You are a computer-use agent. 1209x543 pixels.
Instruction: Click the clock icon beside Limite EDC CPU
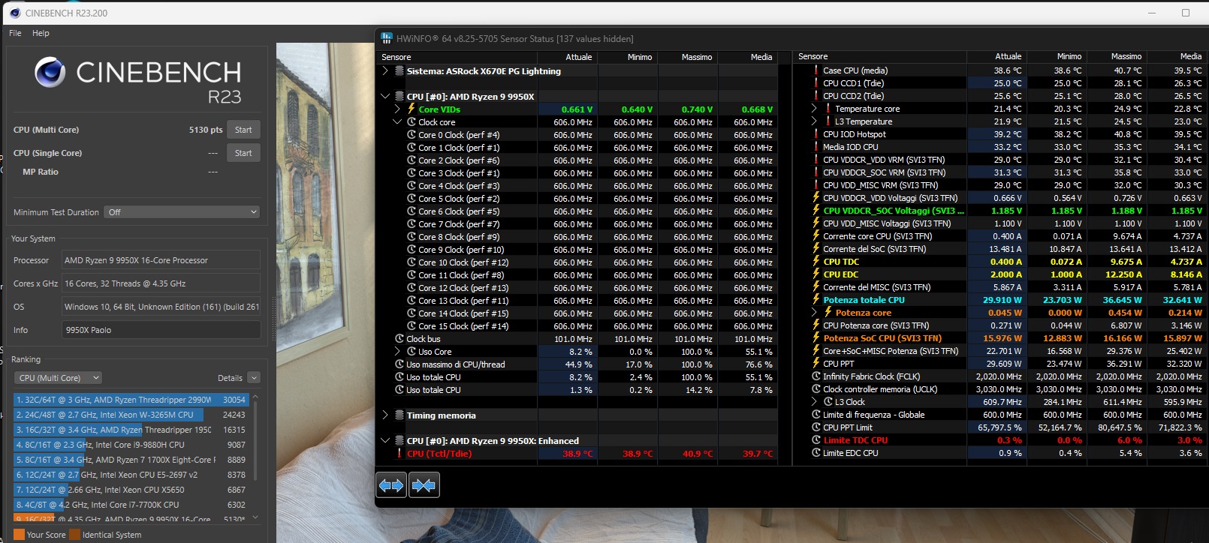pos(816,453)
